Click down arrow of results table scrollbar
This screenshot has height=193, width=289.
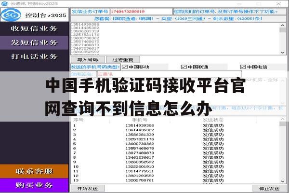point(283,181)
